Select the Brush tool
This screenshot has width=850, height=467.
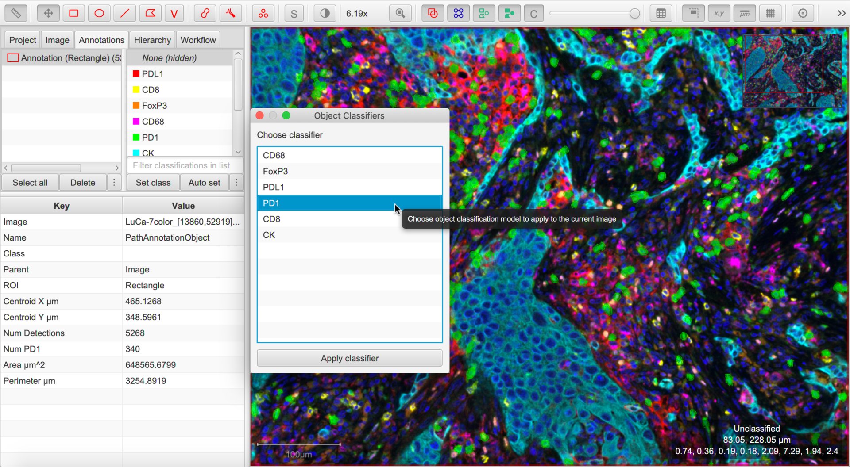pyautogui.click(x=205, y=13)
